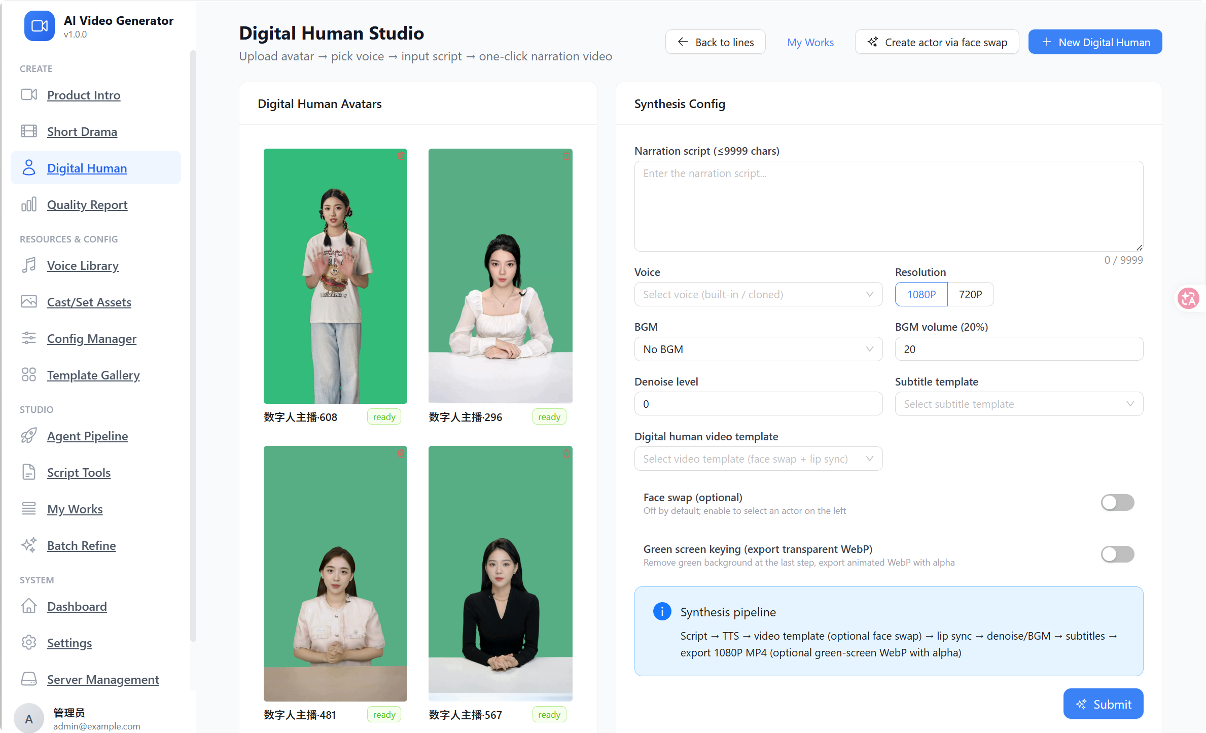Viewport: 1206px width, 733px height.
Task: Open the Digital human video template dropdown
Action: (x=758, y=459)
